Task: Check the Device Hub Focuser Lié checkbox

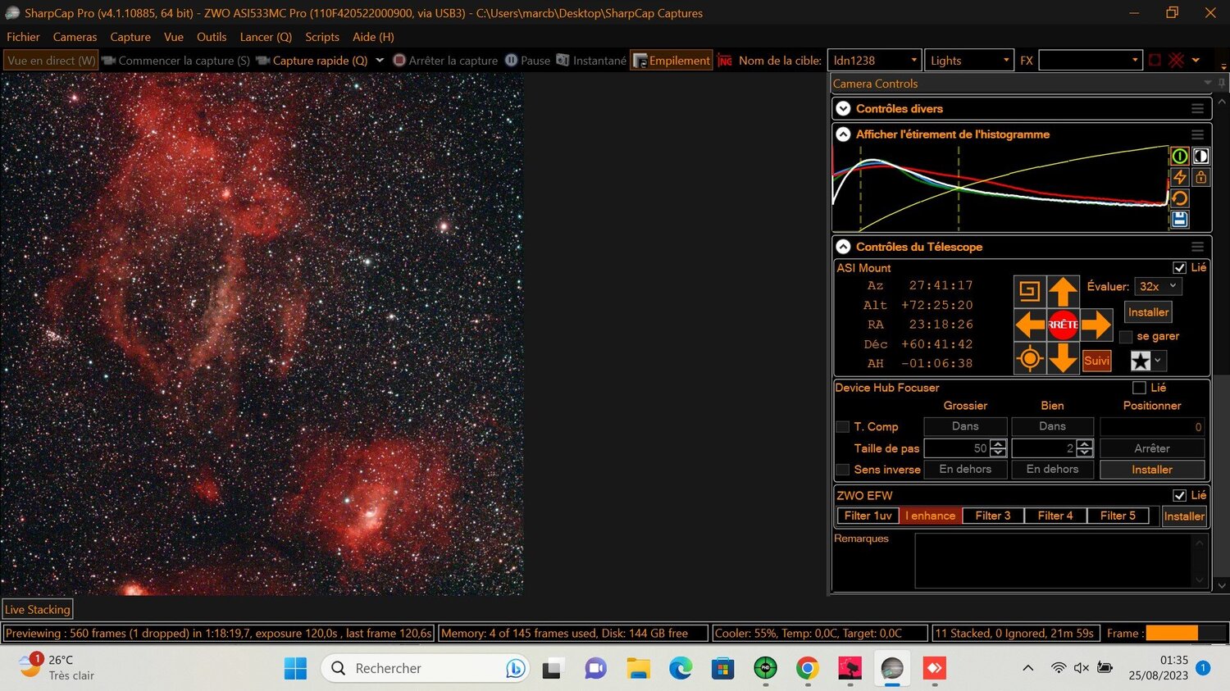Action: (1139, 388)
